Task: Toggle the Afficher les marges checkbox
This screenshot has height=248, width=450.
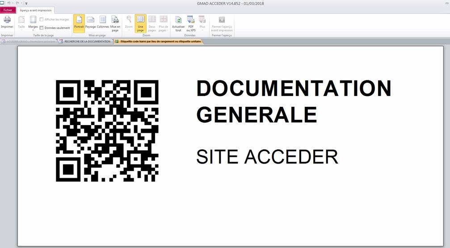Action: (41, 20)
